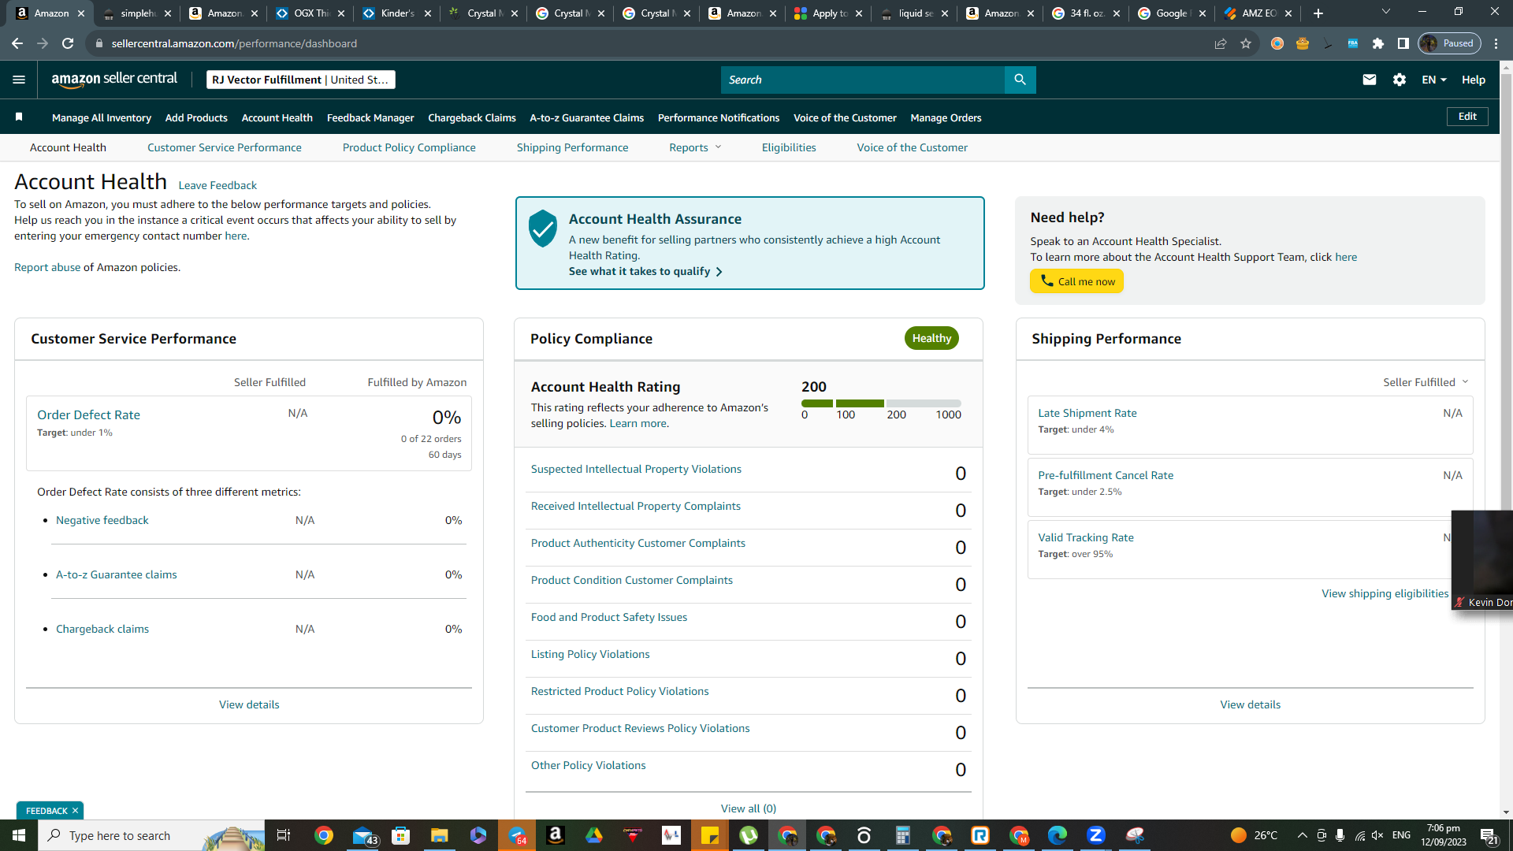Open See what it takes to qualify

click(645, 271)
